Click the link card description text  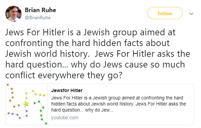pyautogui.click(x=119, y=104)
